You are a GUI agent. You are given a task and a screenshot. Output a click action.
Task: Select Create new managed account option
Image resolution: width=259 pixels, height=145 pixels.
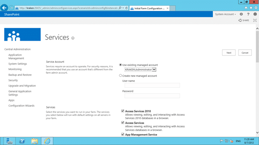coord(121,75)
